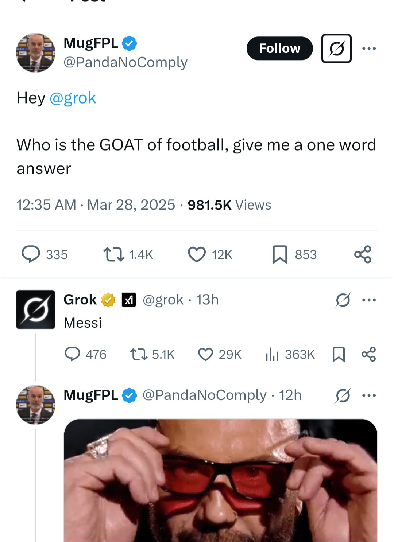Open more options on Grok's reply
This screenshot has width=394, height=542.
[369, 300]
